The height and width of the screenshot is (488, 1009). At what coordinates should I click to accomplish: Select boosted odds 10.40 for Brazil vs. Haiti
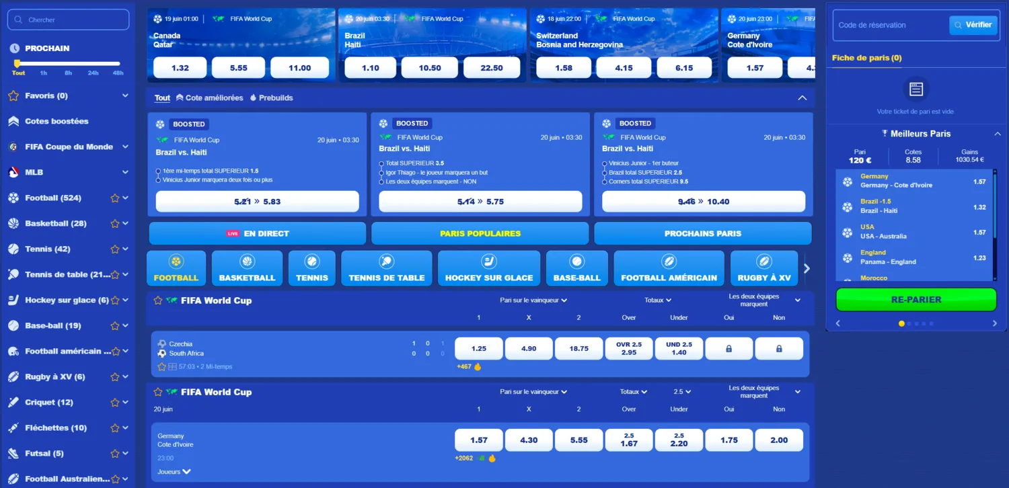pos(704,202)
